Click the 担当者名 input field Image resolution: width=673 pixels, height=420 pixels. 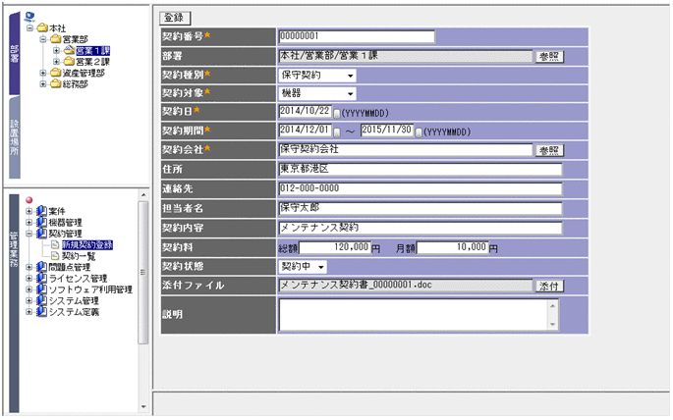tap(421, 208)
